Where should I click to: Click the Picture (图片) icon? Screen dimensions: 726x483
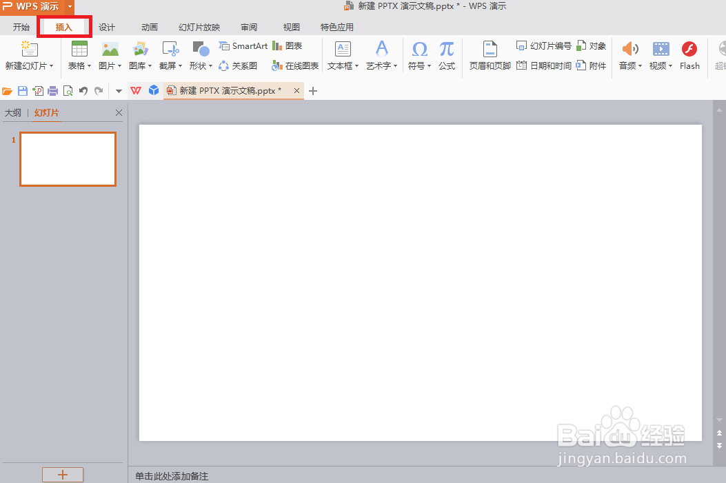110,49
